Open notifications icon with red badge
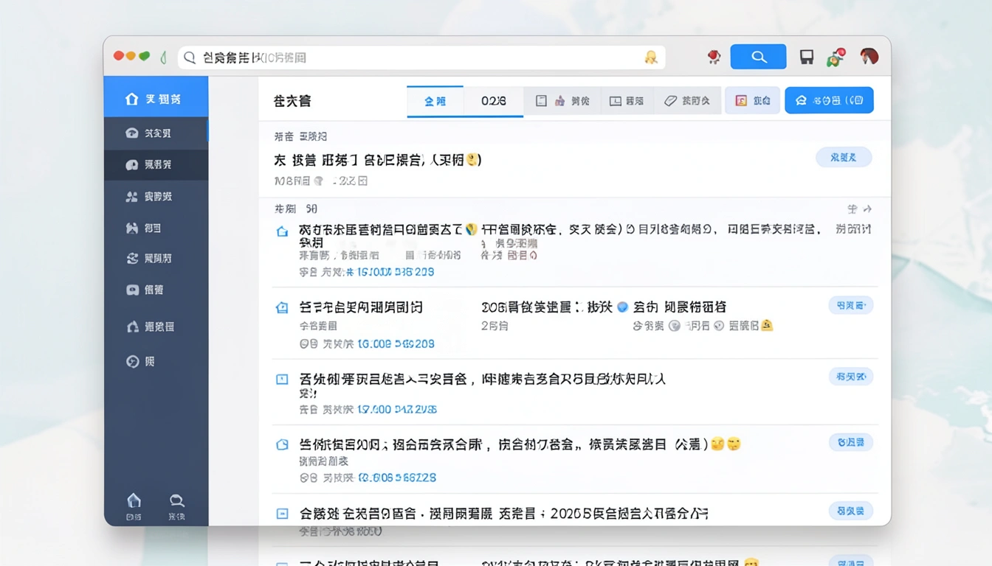The image size is (992, 566). click(x=836, y=57)
